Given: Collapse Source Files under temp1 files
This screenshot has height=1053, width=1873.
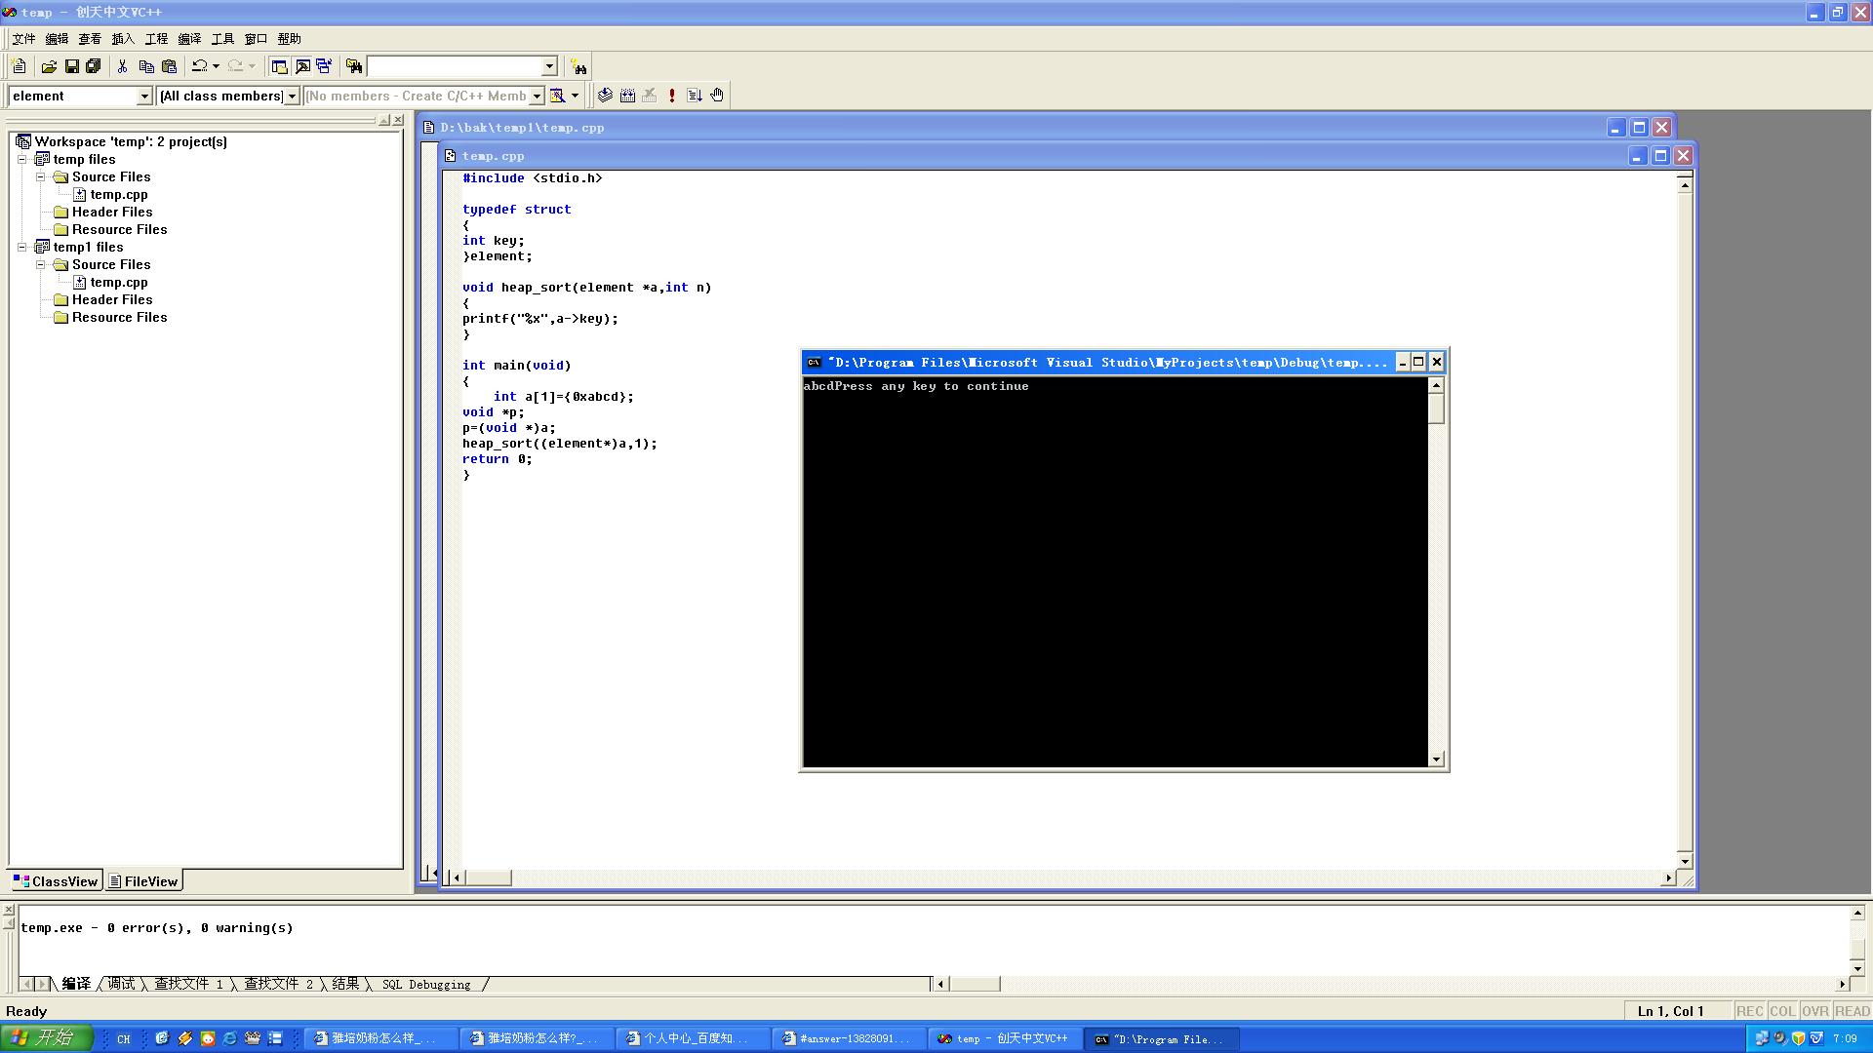Looking at the screenshot, I should point(41,264).
